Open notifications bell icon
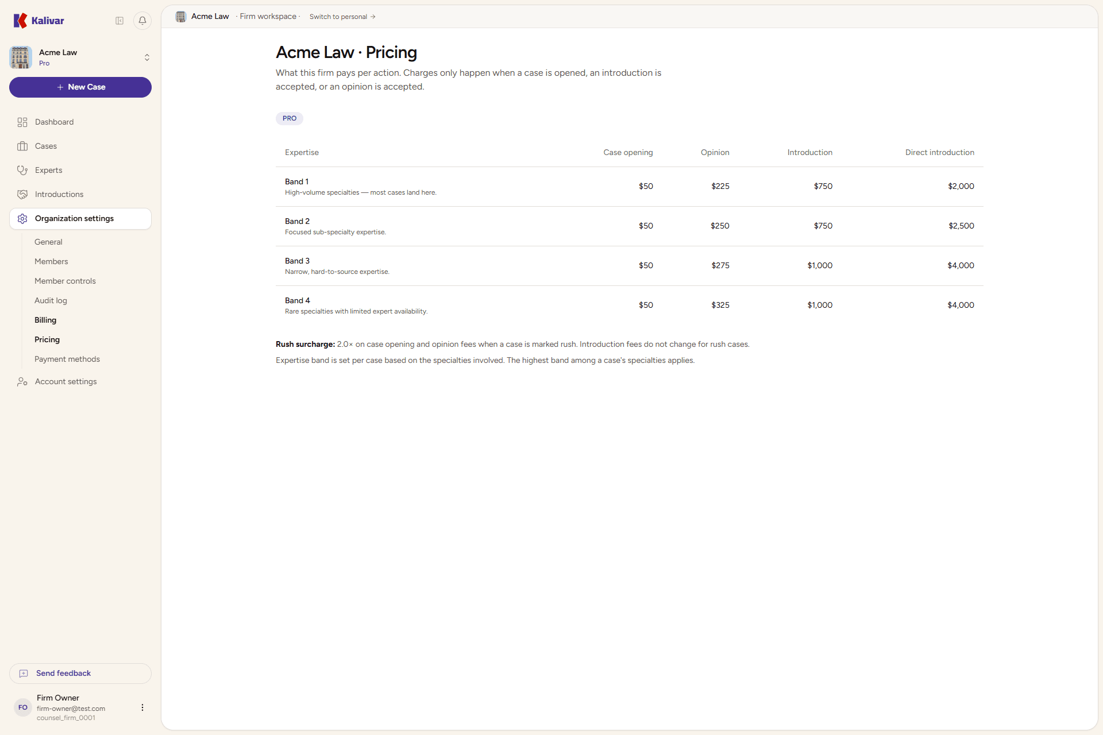 (x=142, y=21)
